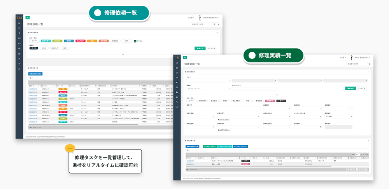This screenshot has height=189, width=389.
Task: Sort by the ステータス column in the left table
Action: pos(63,86)
